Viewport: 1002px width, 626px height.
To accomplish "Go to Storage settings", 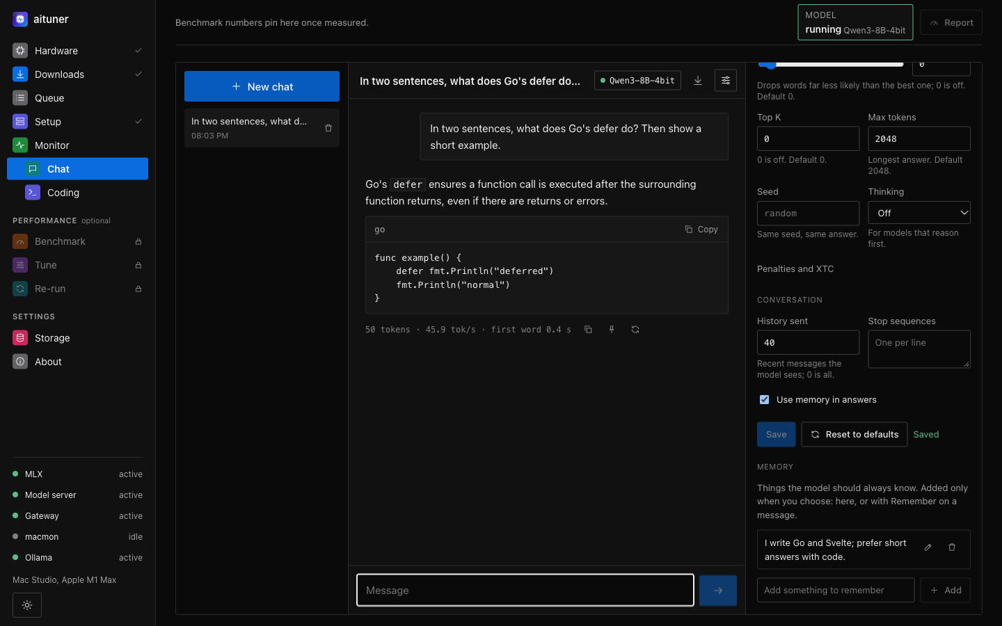I will click(x=77, y=338).
